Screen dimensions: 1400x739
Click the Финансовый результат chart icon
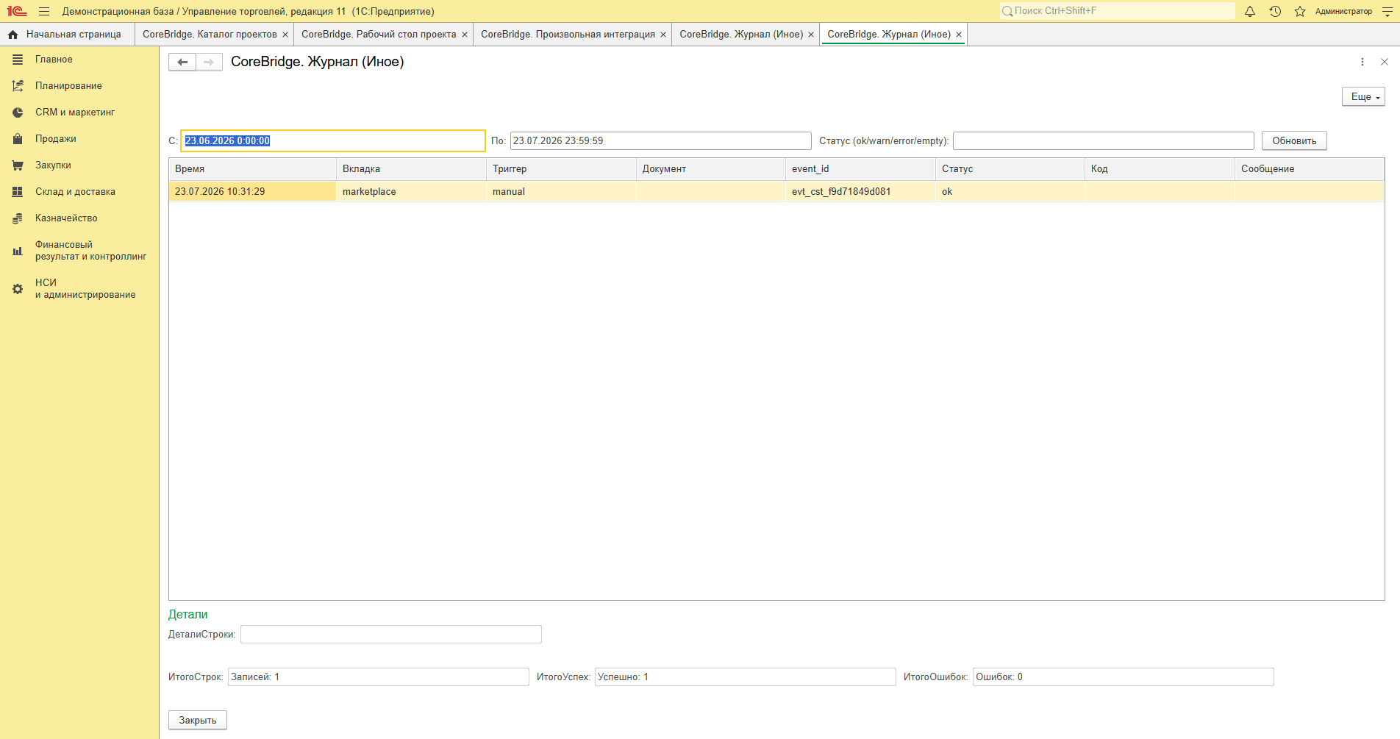[x=18, y=251]
